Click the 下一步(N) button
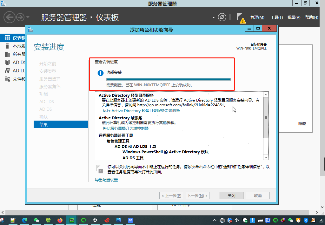The width and height of the screenshot is (325, 225). [x=197, y=195]
